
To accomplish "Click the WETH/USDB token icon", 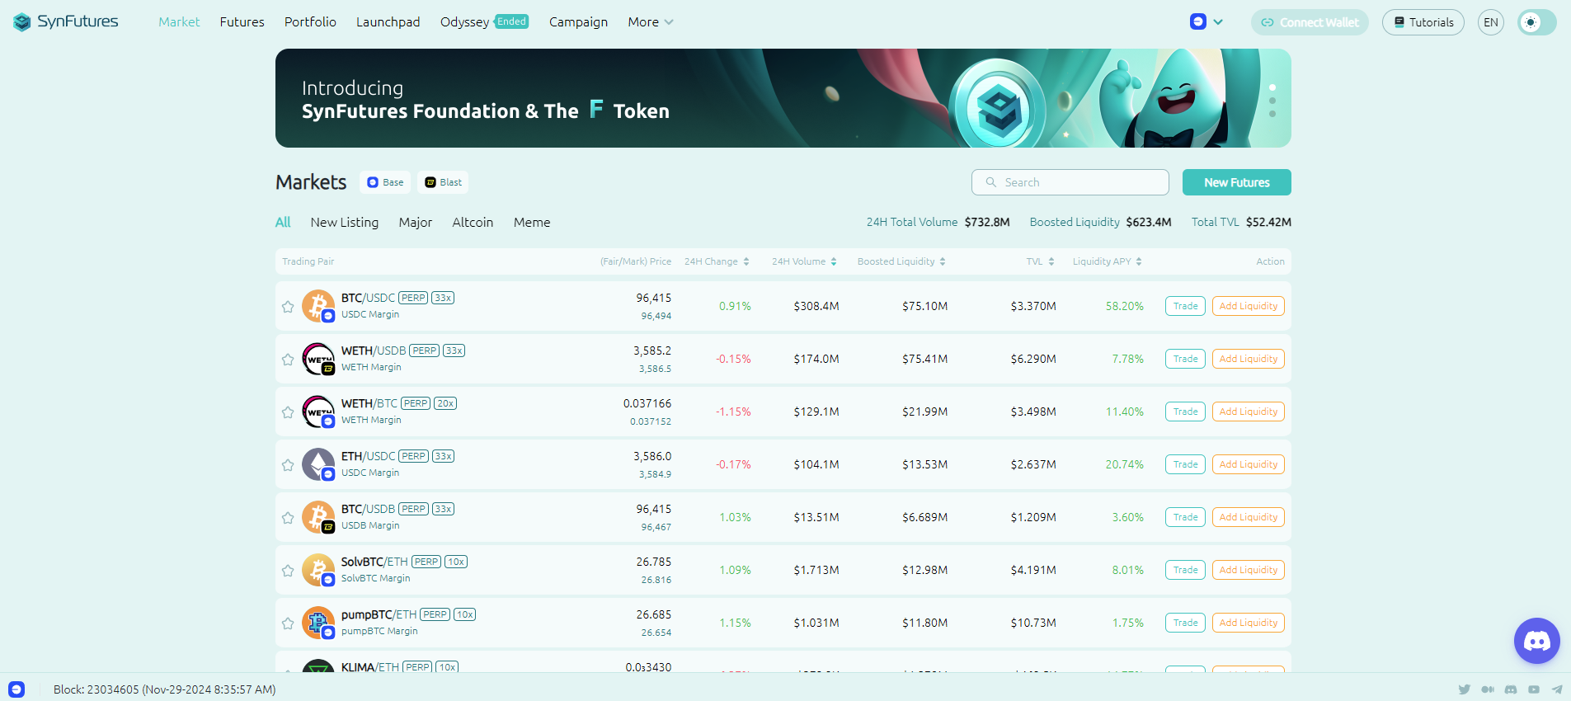I will pyautogui.click(x=318, y=359).
